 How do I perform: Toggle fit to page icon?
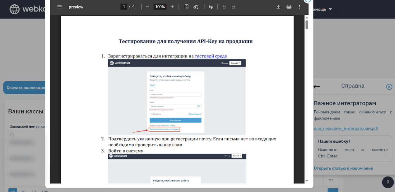tap(187, 7)
